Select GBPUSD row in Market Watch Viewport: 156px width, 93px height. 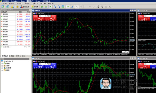click(x=16, y=17)
